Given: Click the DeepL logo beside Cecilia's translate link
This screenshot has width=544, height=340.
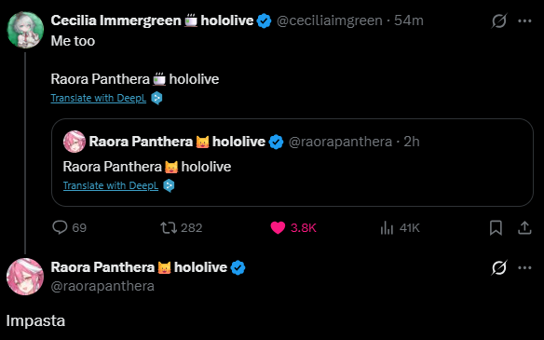Looking at the screenshot, I should coord(156,98).
